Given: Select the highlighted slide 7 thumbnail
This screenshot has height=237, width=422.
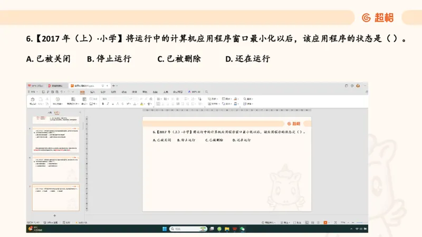Looking at the screenshot, I should point(56,197).
